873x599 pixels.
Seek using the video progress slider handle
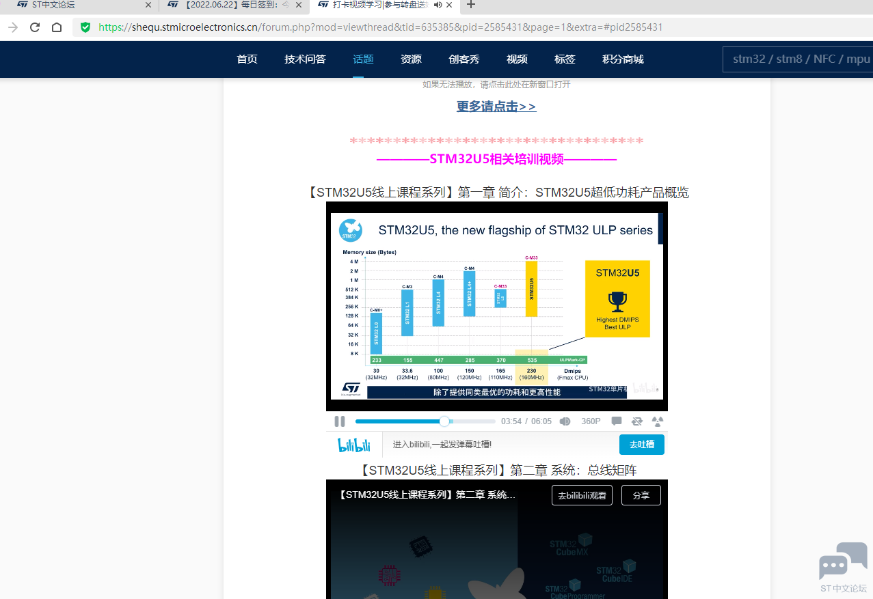click(444, 421)
